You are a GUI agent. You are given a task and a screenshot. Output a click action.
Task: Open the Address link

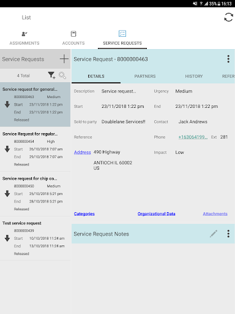click(82, 152)
